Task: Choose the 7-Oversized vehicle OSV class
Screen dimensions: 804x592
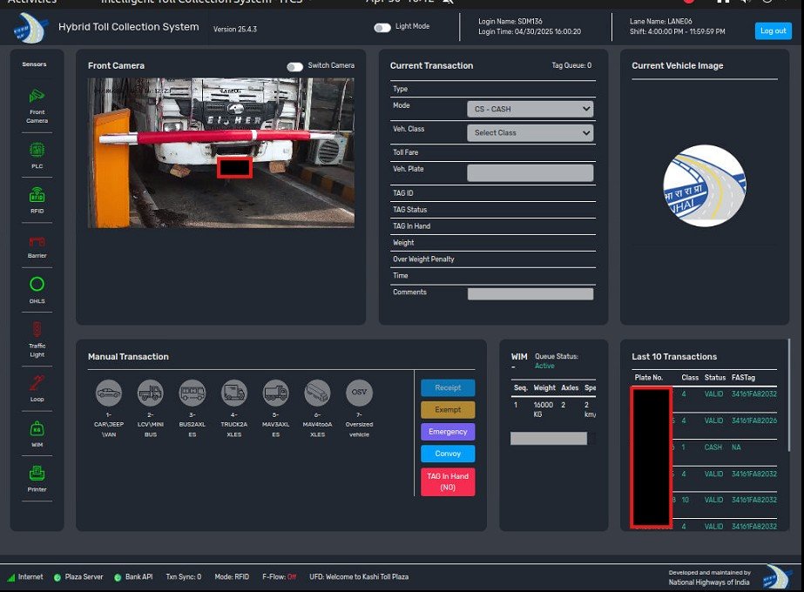Action: (359, 392)
